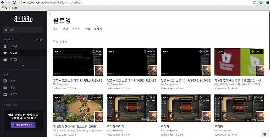Viewport: 270px width, 137px height.
Task: Open the 투기장 마지막 video title
Action: [115, 127]
